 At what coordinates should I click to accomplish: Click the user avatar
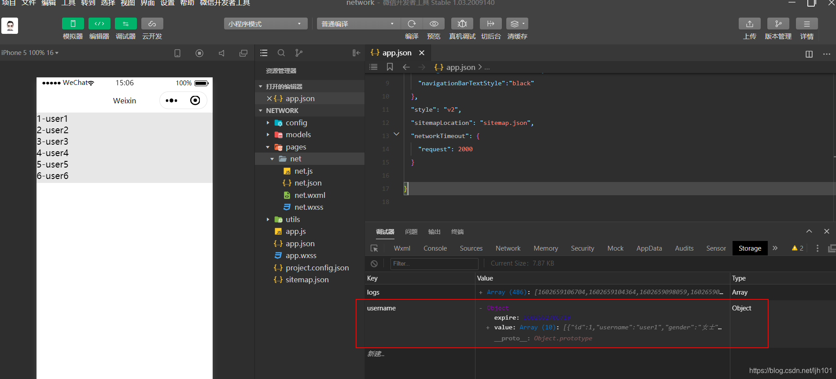10,26
